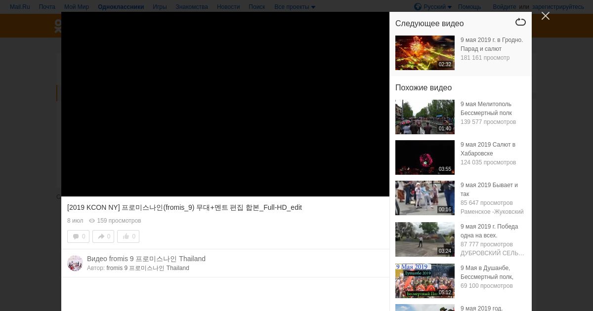Click the thumbs-up like button
593x311 pixels.
point(128,236)
